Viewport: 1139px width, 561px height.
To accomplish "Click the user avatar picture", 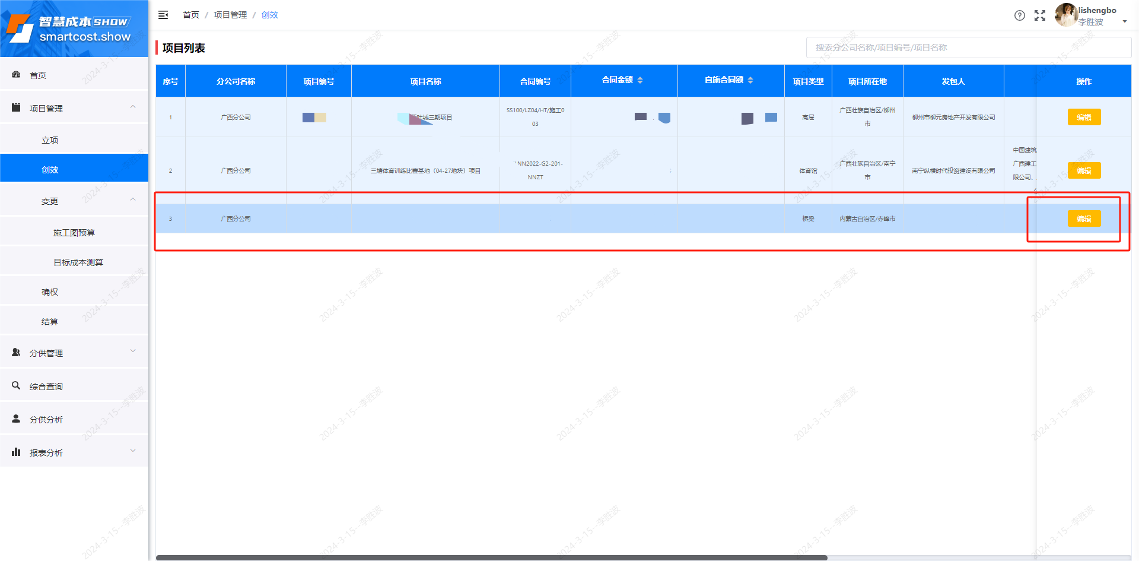I will click(1065, 15).
